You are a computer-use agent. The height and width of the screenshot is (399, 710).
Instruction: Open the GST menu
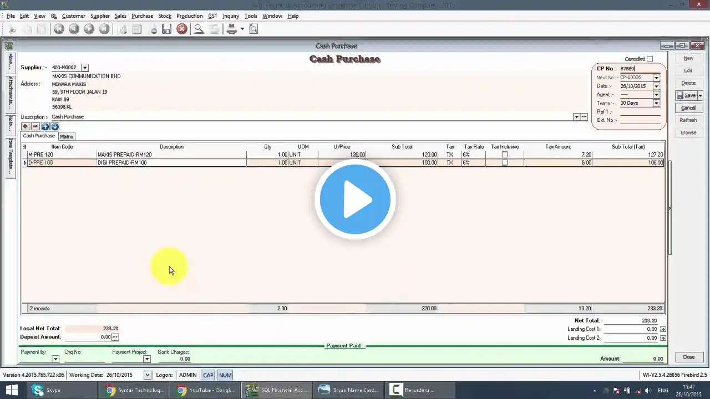point(212,16)
